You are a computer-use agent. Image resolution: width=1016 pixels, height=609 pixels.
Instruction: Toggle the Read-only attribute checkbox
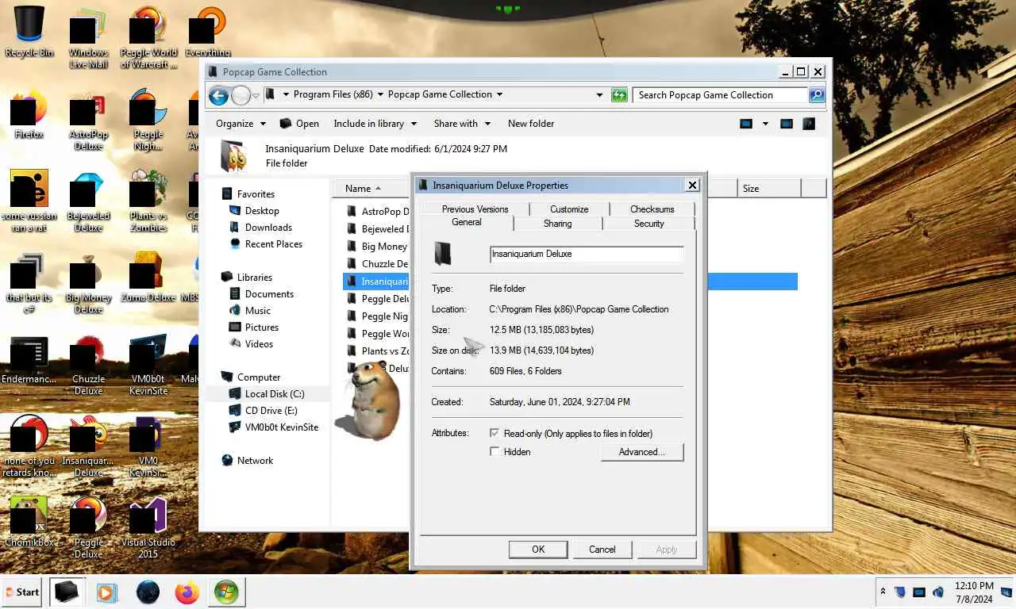pyautogui.click(x=495, y=434)
